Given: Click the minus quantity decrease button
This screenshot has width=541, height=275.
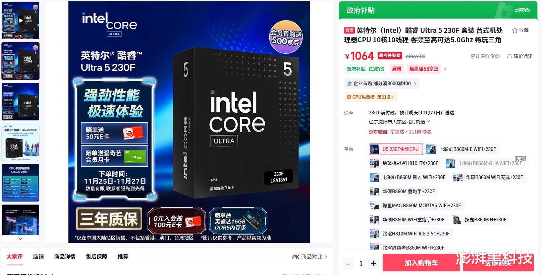Looking at the screenshot, I should 348,264.
